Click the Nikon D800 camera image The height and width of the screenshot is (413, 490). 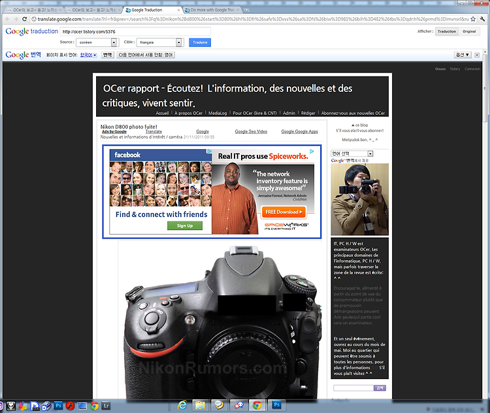[220, 320]
